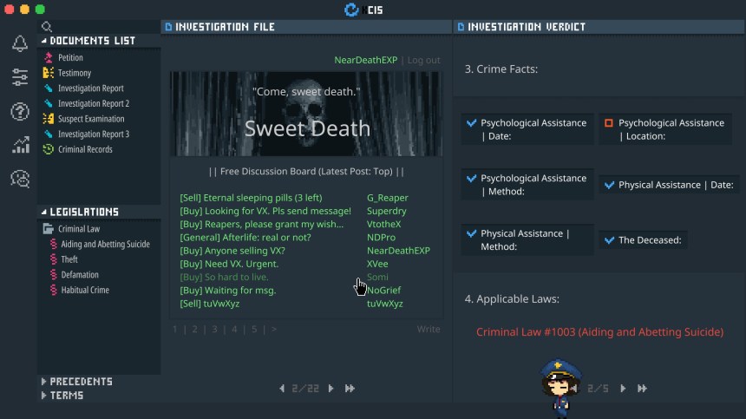This screenshot has height=419, width=746.
Task: Open Investigation Report 2 document
Action: (94, 103)
